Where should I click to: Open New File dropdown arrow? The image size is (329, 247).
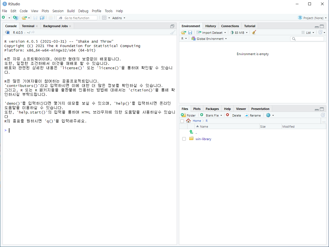(9, 18)
